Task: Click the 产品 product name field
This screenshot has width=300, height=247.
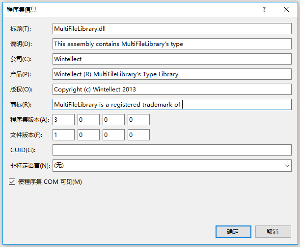Action: (x=172, y=74)
